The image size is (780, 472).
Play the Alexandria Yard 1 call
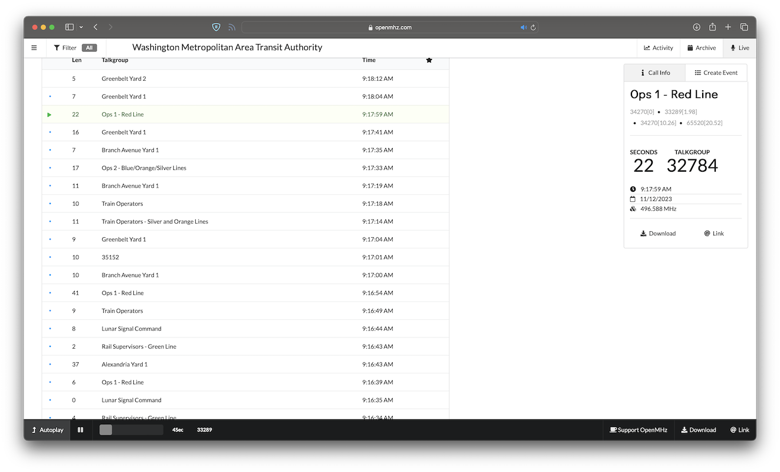click(245, 364)
